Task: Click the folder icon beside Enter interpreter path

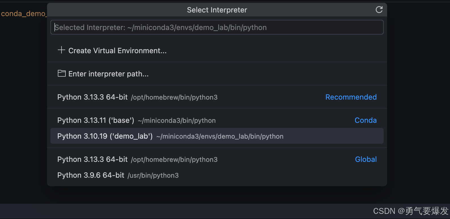Action: pos(61,74)
